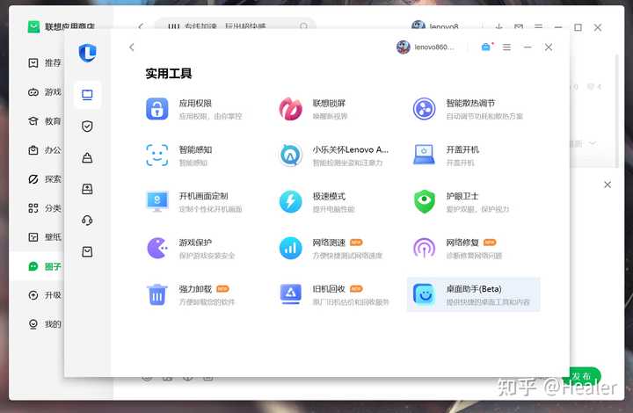Open the 智能散热调节 fan icon
This screenshot has height=413, width=633.
425,109
